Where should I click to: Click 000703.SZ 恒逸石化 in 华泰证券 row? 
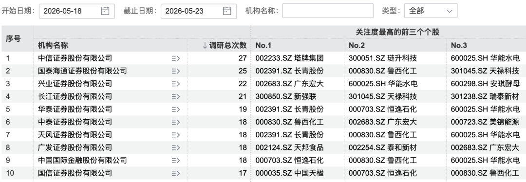tap(383, 109)
